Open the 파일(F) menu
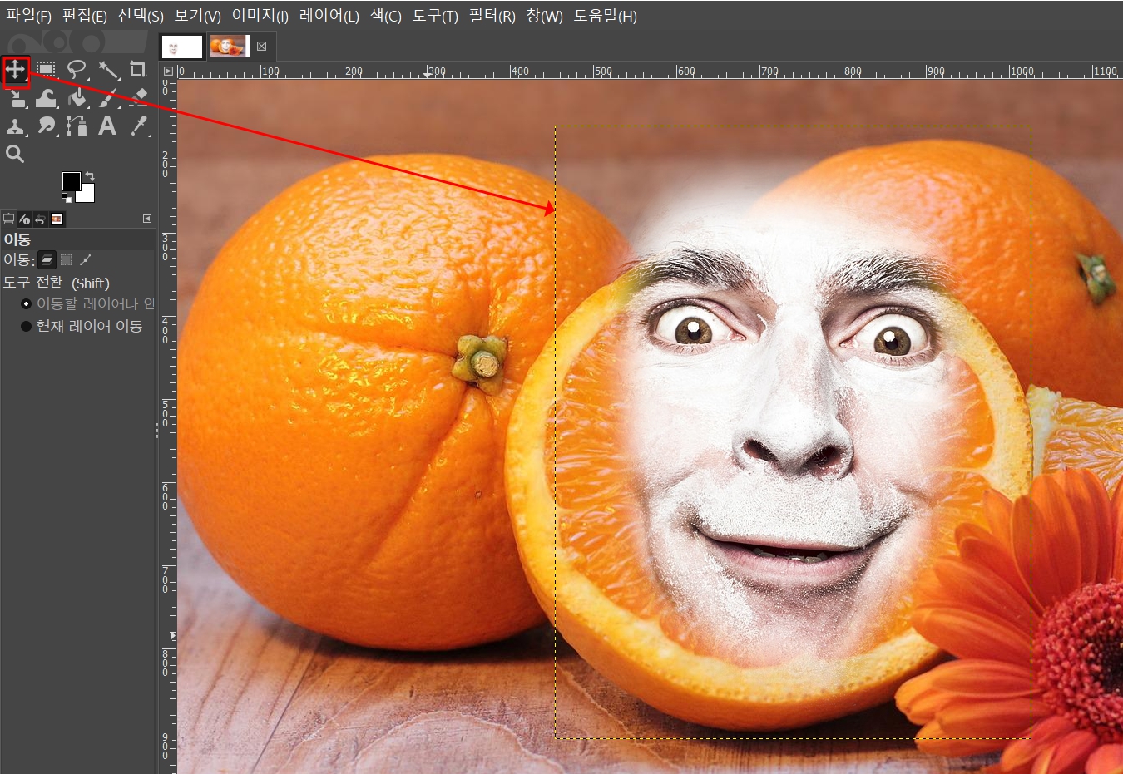 click(28, 16)
